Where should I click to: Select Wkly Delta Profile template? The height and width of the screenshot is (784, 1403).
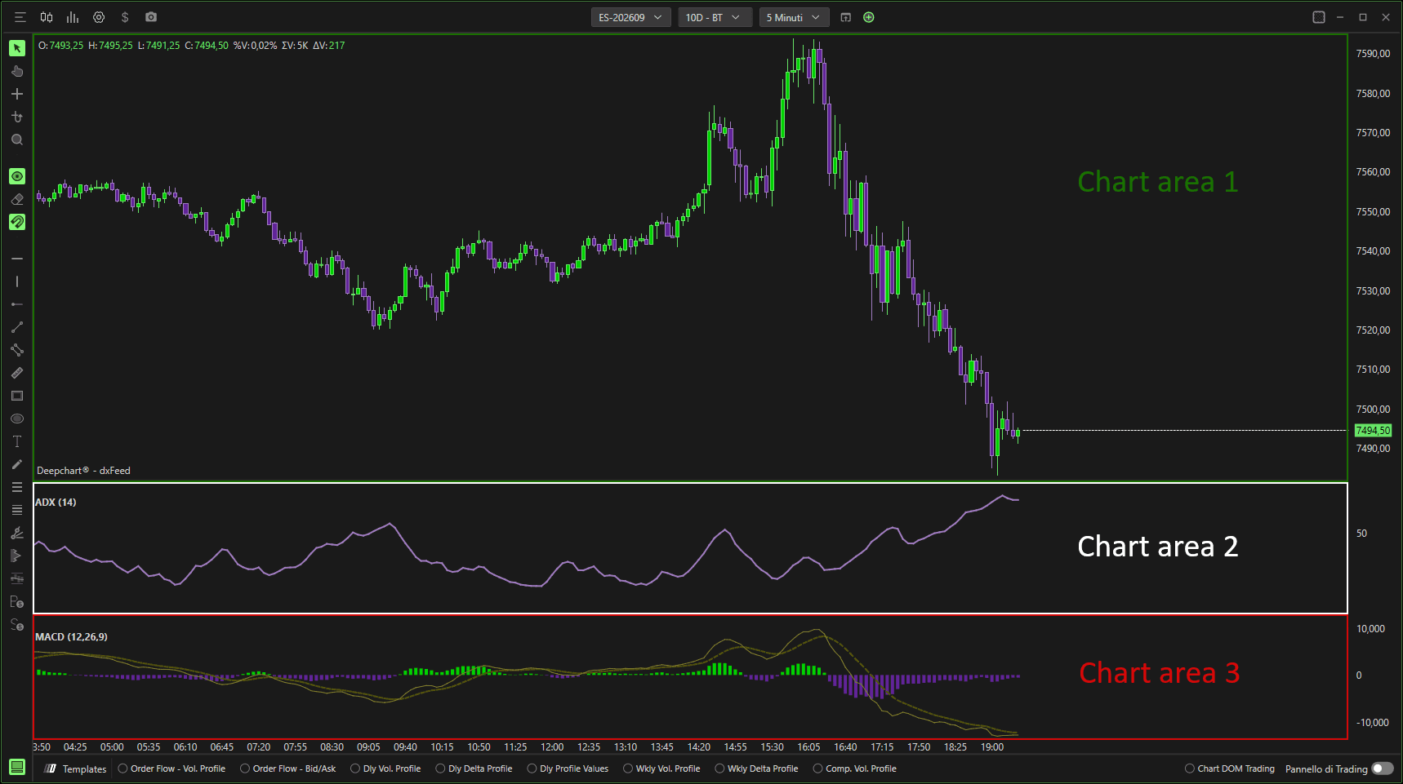(756, 768)
